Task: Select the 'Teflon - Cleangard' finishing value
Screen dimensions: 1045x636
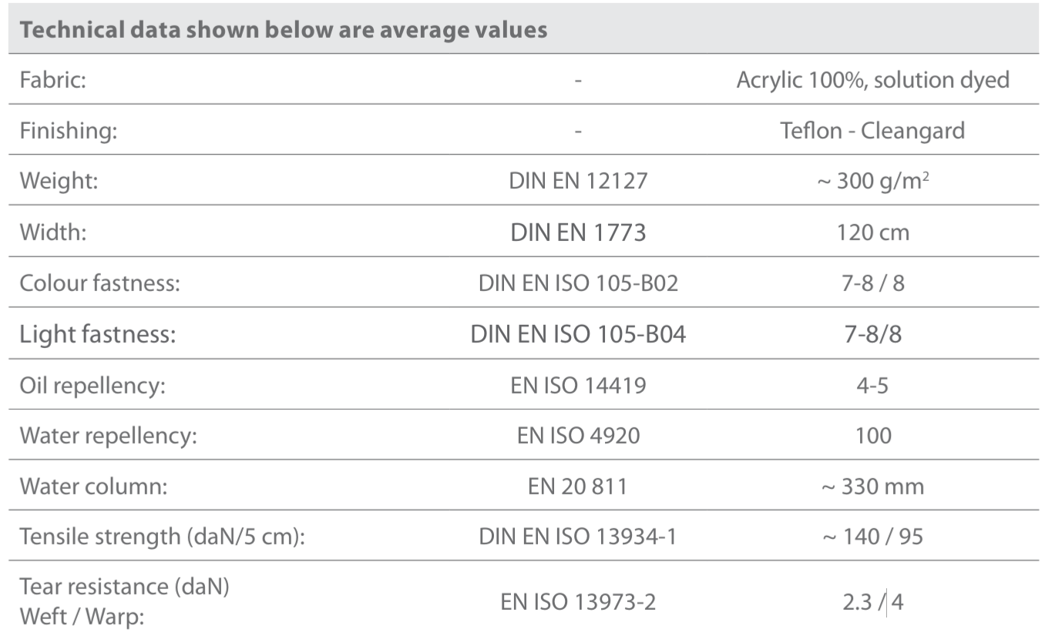Action: [872, 130]
